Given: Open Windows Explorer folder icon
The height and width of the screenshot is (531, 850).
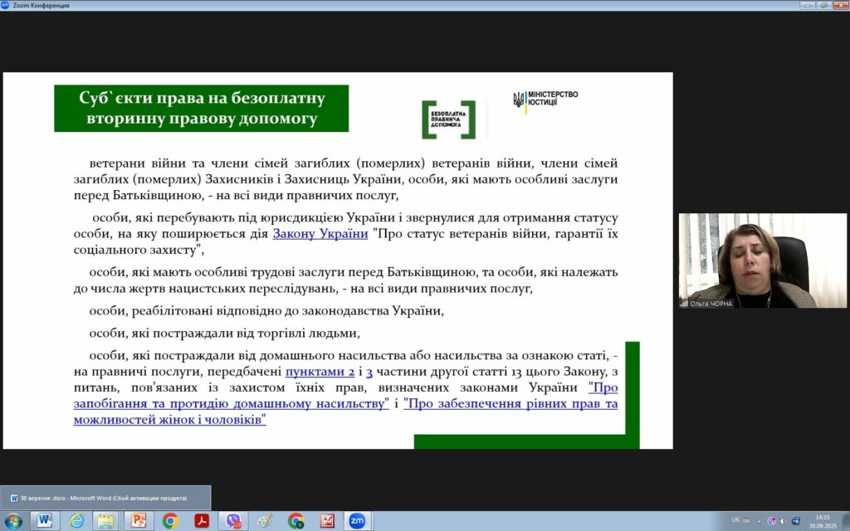Looking at the screenshot, I should pyautogui.click(x=106, y=520).
